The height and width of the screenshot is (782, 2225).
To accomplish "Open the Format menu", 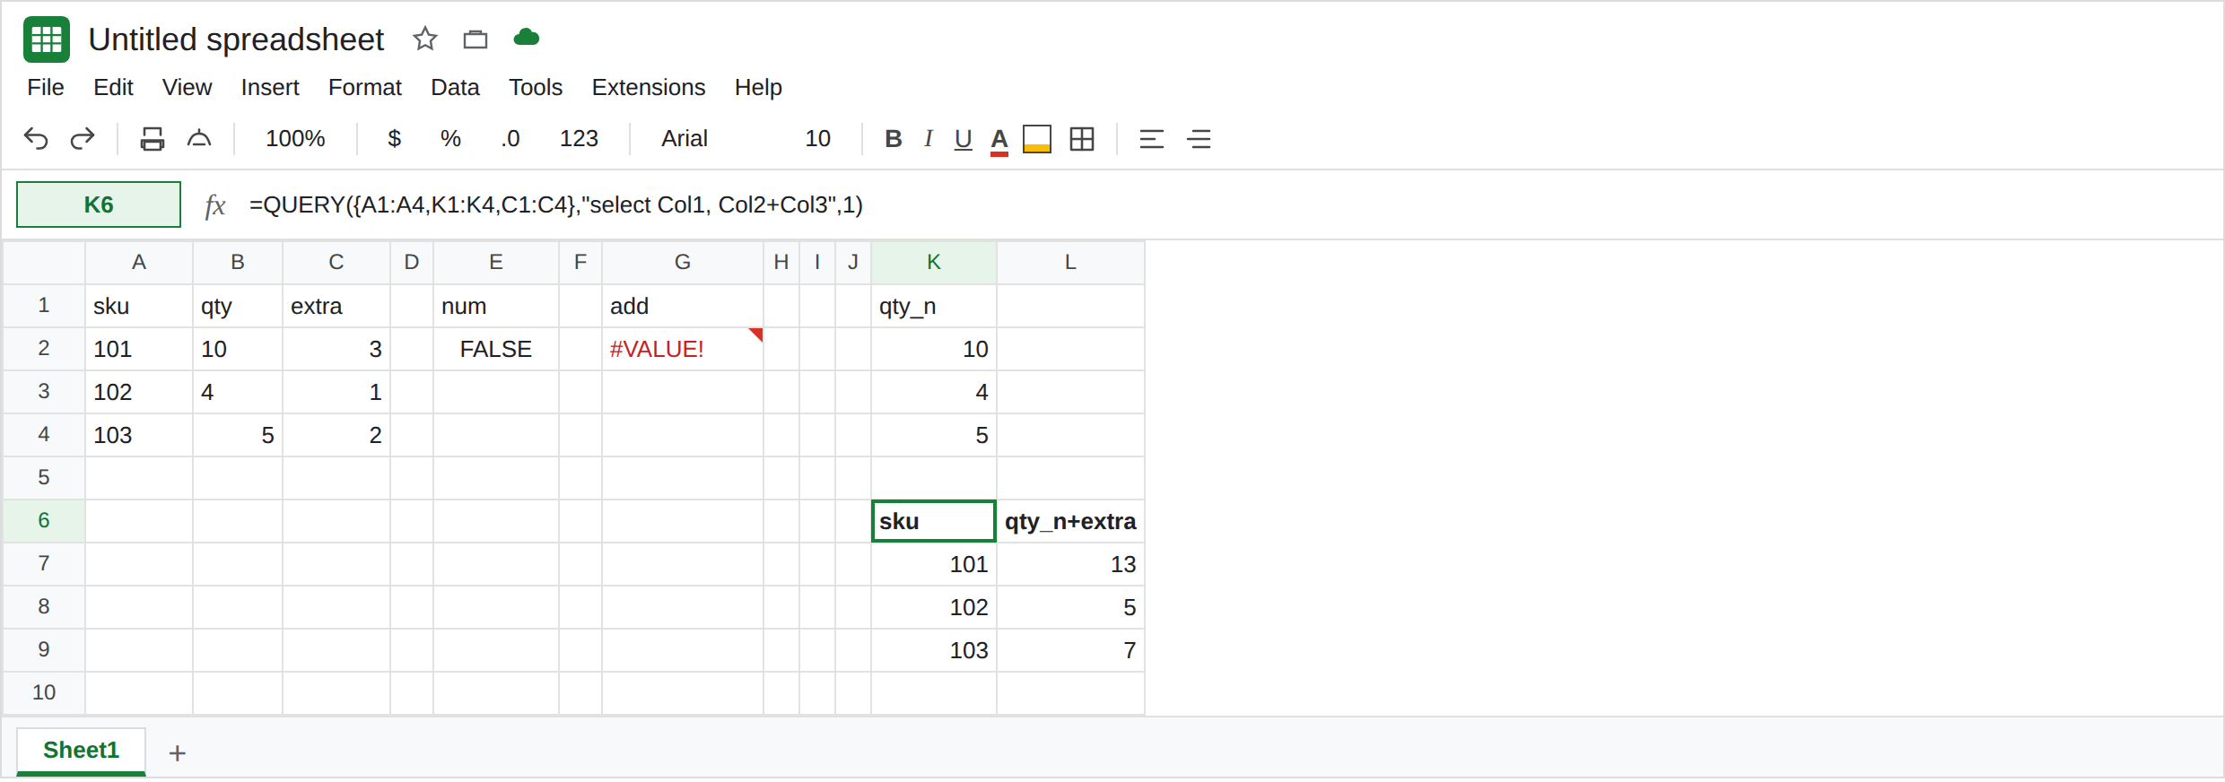I will (x=365, y=87).
